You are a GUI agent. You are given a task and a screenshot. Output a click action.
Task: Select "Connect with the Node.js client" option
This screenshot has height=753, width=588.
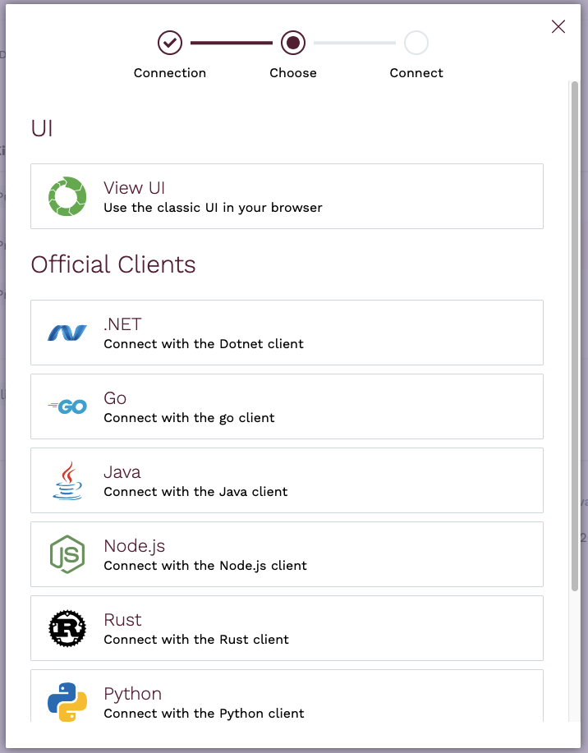click(x=205, y=566)
